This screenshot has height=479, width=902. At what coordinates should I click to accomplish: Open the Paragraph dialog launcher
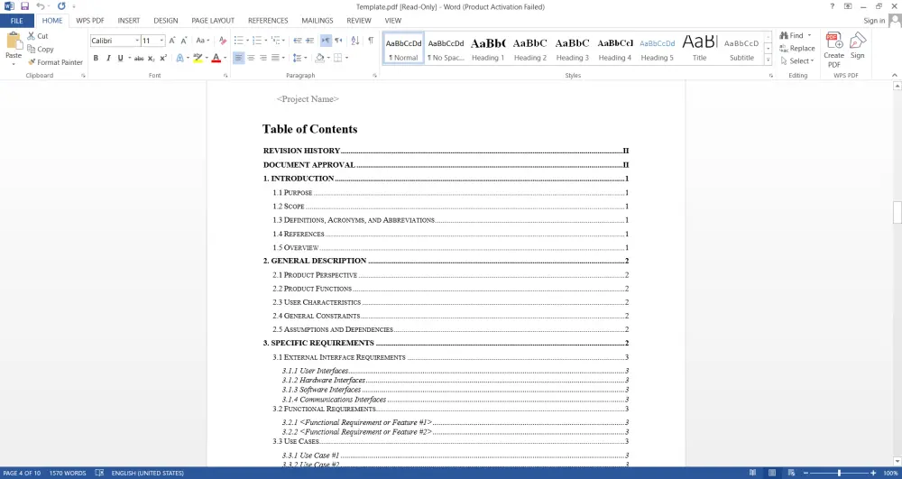[375, 76]
